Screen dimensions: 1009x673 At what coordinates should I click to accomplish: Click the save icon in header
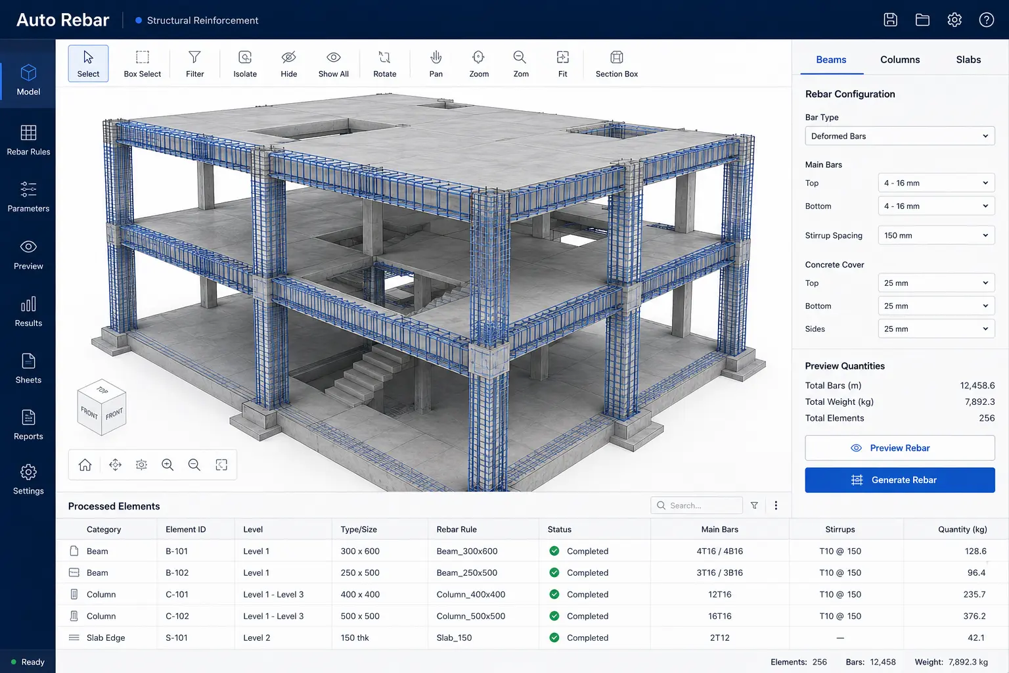(x=890, y=20)
